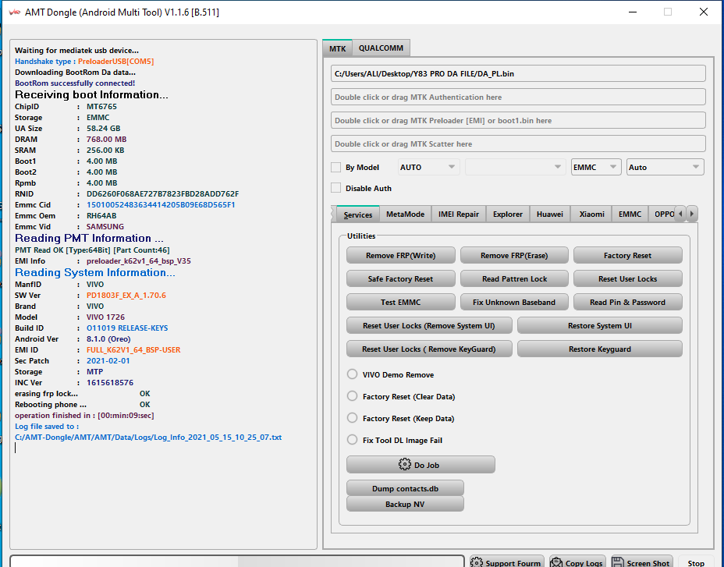Image resolution: width=724 pixels, height=567 pixels.
Task: Open the Huawei tab
Action: [x=550, y=214]
